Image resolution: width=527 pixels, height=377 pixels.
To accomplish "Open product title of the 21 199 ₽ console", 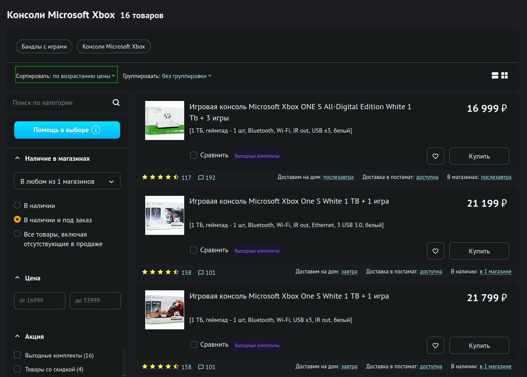I will click(289, 201).
